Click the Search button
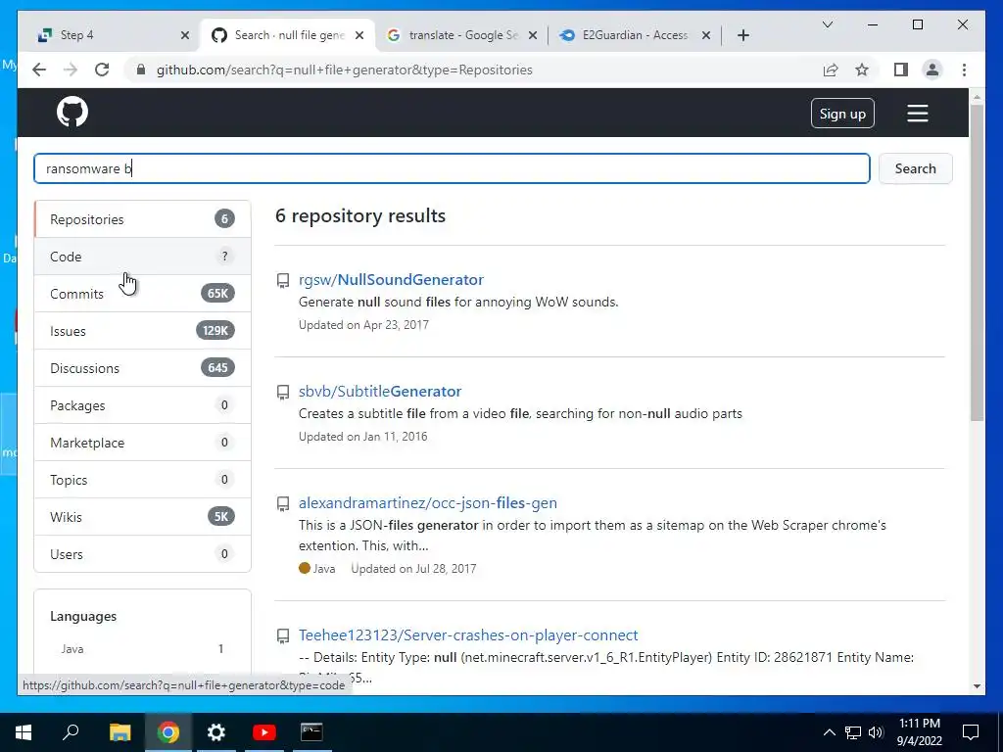The image size is (1003, 752). click(915, 168)
